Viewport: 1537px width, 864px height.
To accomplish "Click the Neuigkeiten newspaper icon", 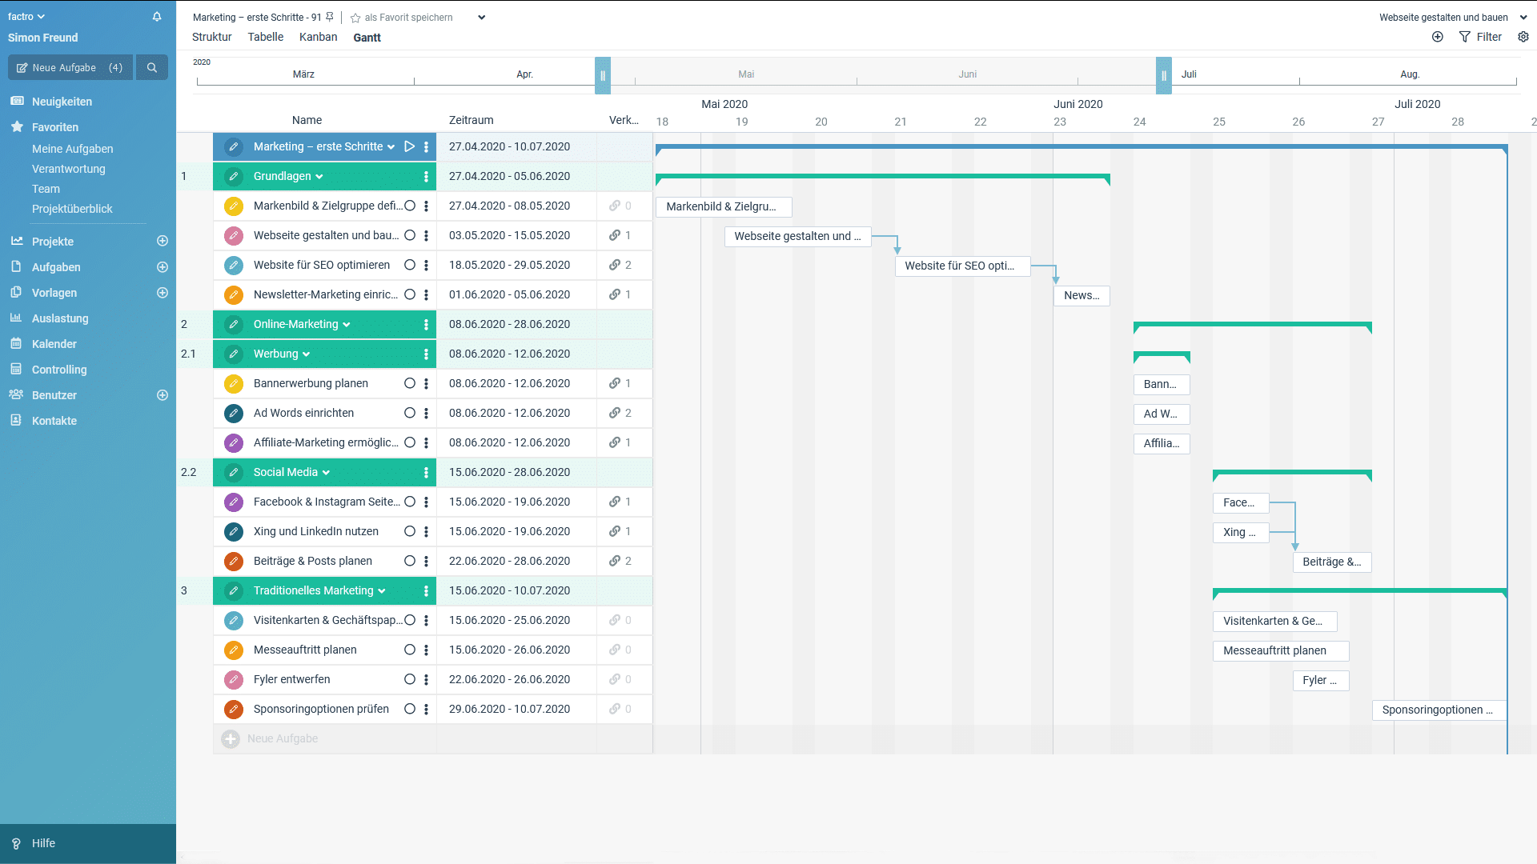I will click(x=17, y=101).
